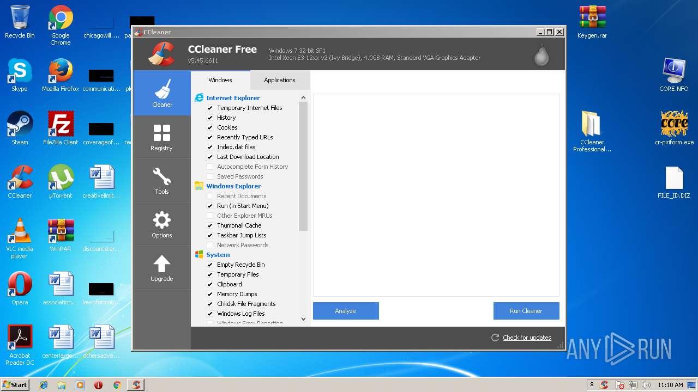Select Steam desktop shortcut
Screen dimensions: 698x392
20,128
